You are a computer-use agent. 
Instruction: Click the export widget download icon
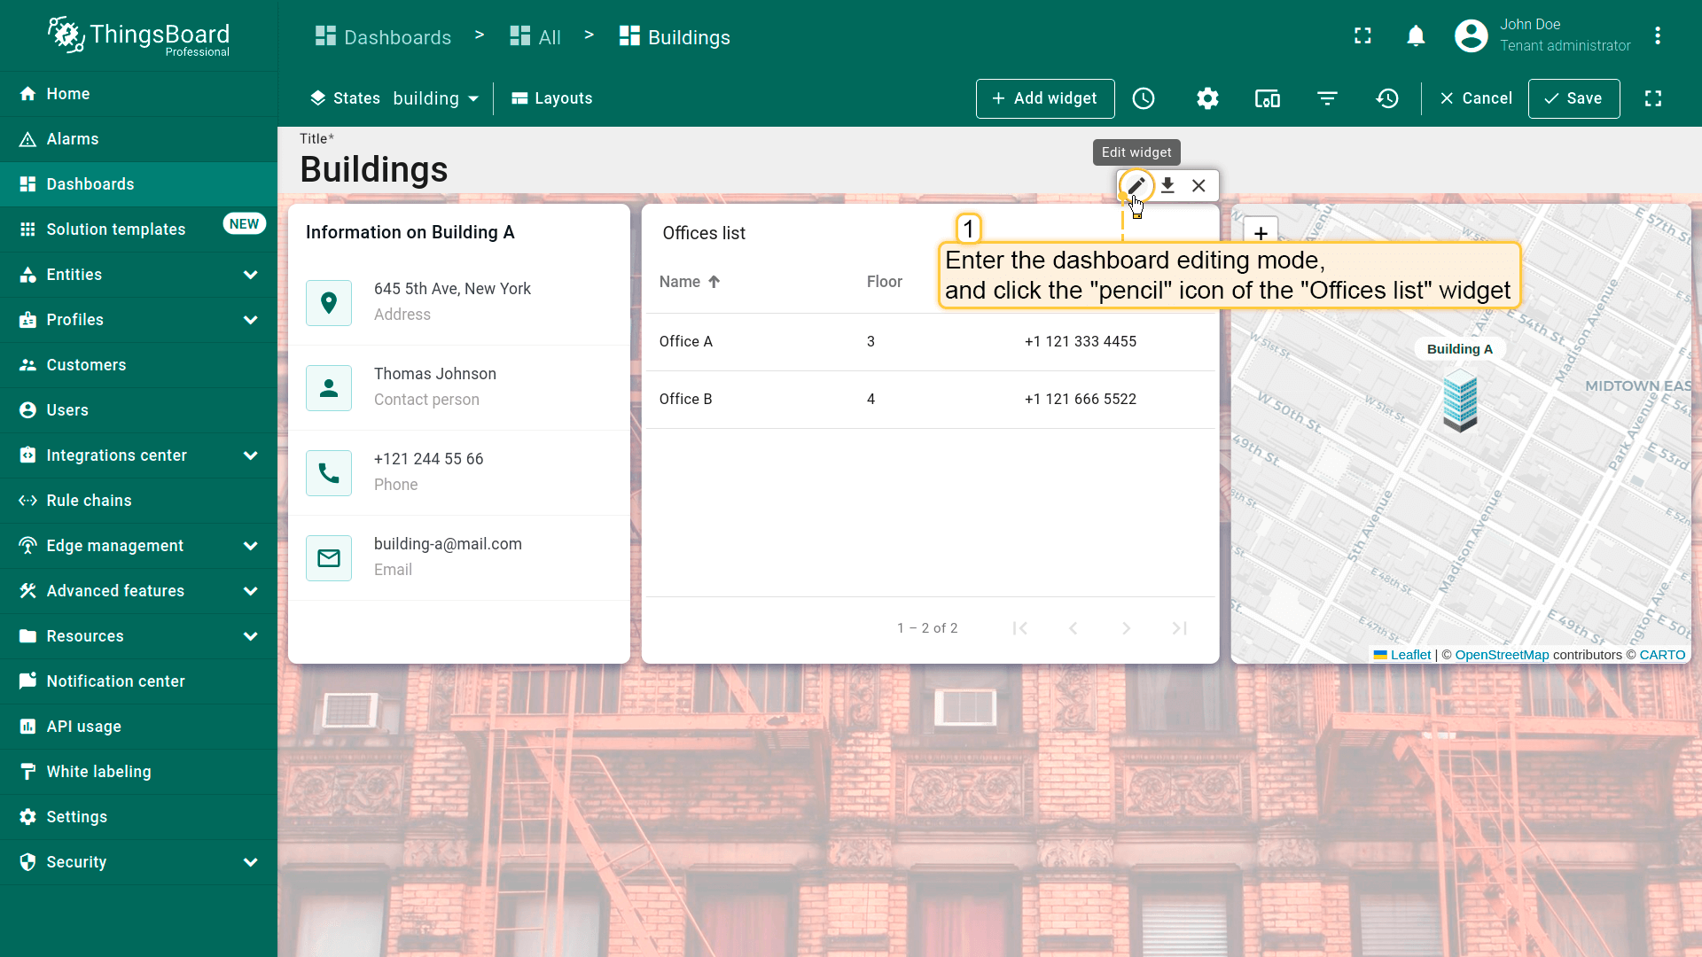tap(1167, 185)
